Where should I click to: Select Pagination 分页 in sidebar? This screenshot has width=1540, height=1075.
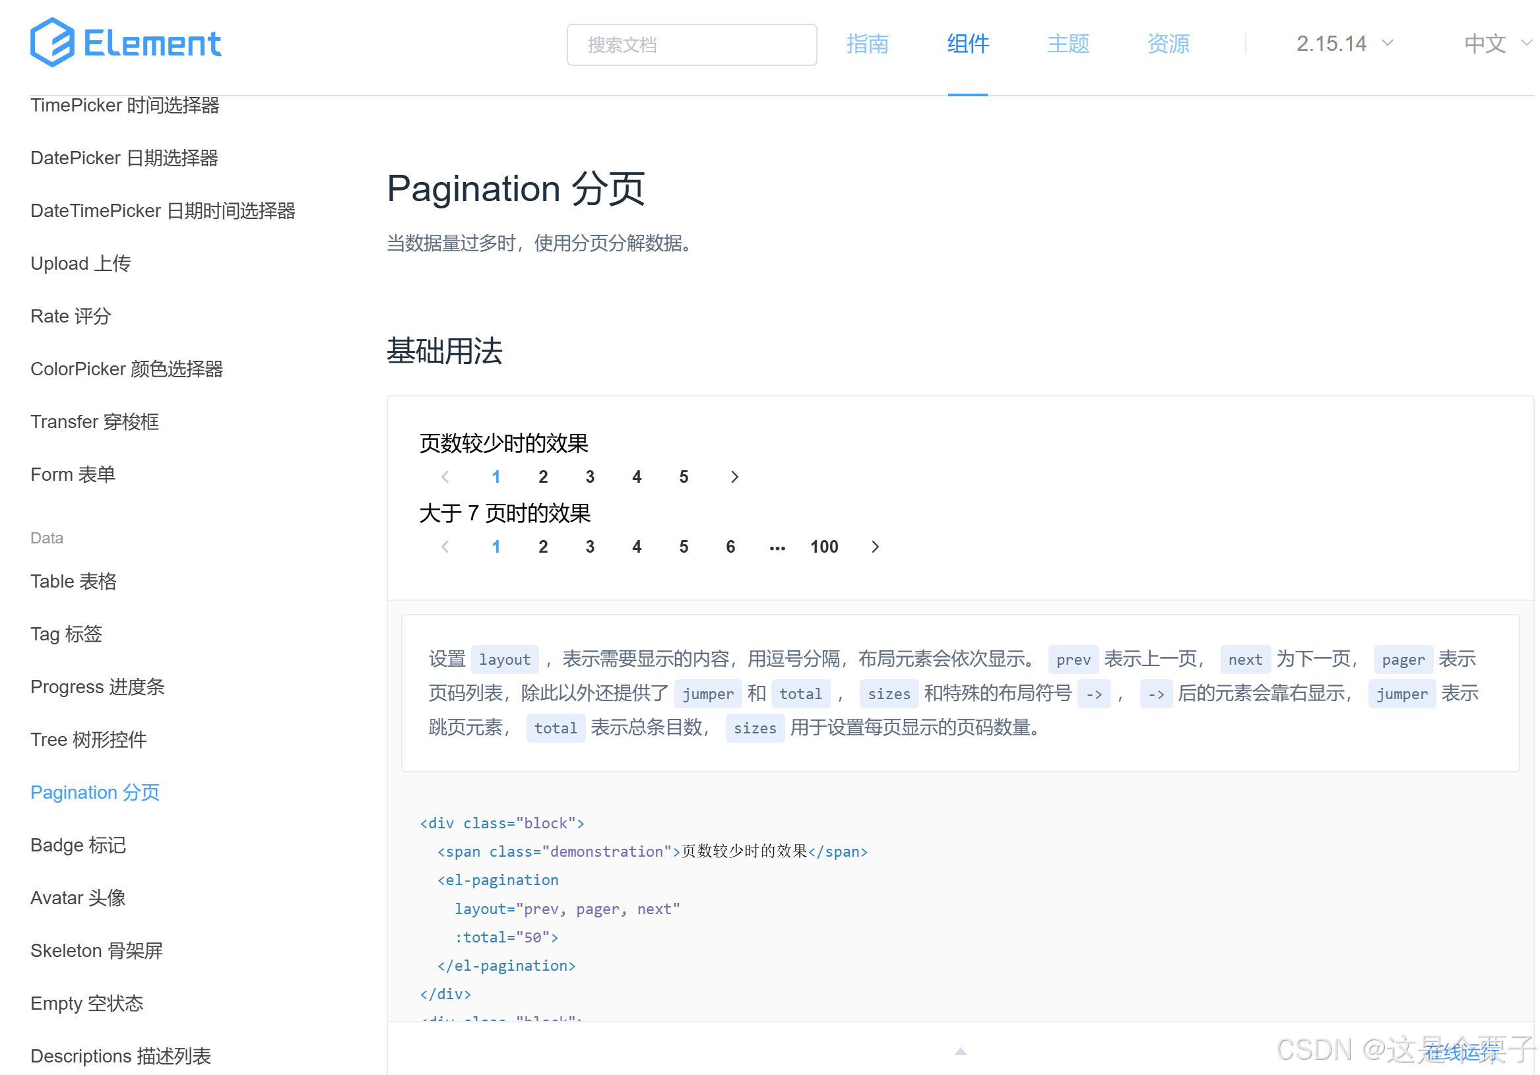click(x=95, y=793)
